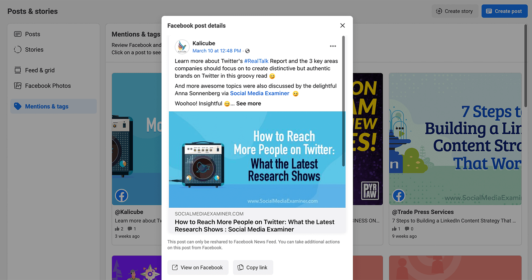Click the Feed & grid icon
The image size is (532, 280).
[18, 70]
